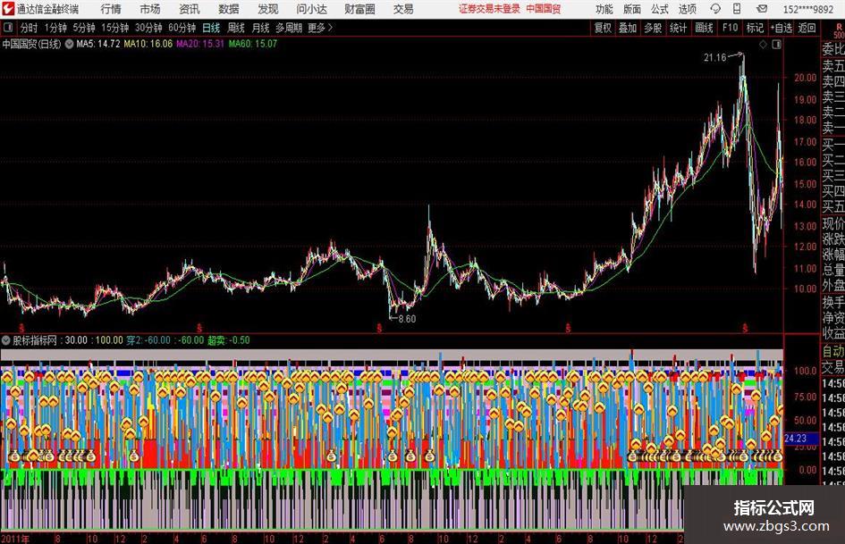Click the +自选 add to watchlist button

781,28
